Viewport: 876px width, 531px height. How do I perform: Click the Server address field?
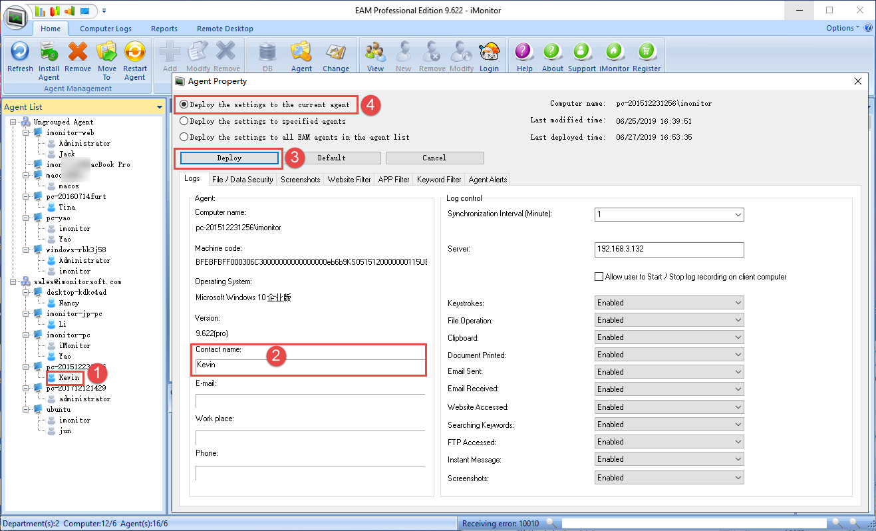669,250
